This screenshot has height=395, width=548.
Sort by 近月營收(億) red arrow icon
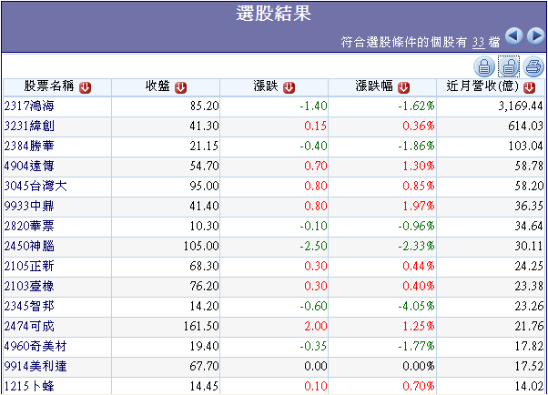(530, 87)
